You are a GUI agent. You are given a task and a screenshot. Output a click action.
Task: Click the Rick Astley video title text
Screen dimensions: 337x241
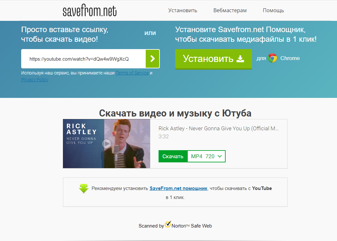point(219,129)
